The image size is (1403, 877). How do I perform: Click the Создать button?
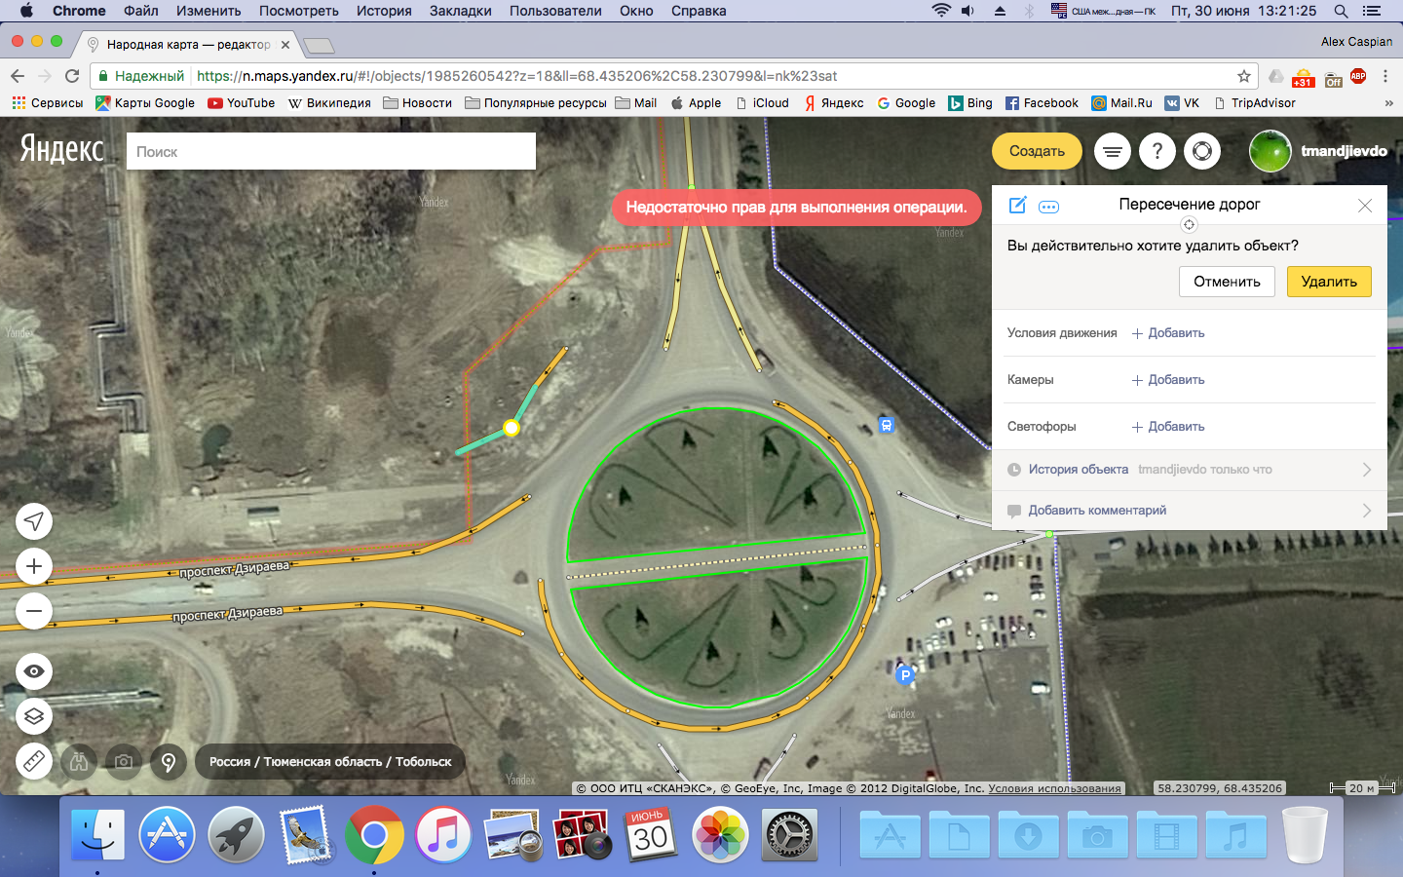click(1037, 151)
